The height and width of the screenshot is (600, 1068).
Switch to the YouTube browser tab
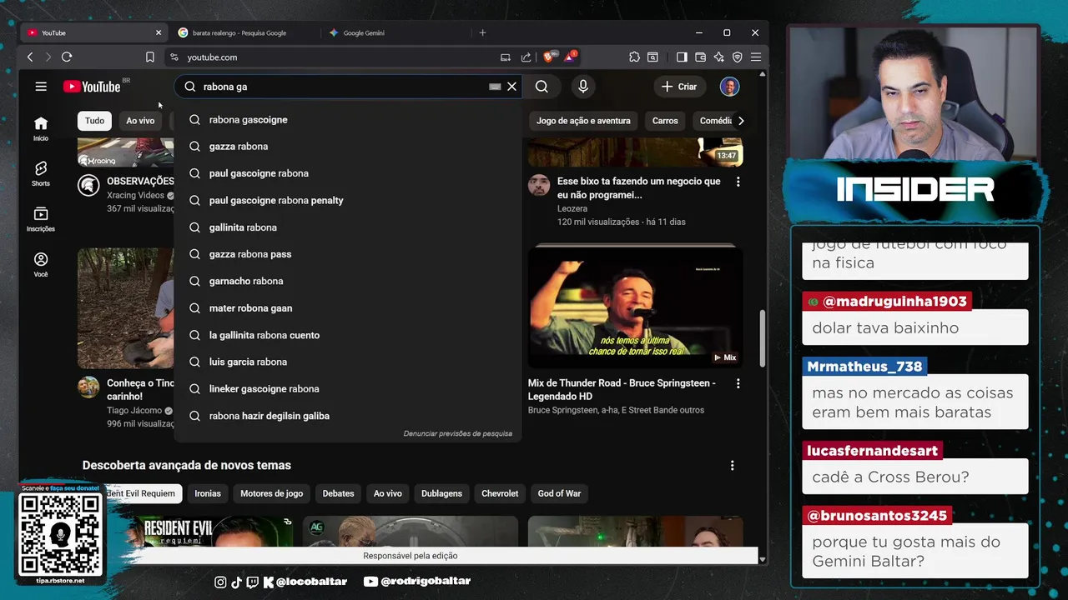pyautogui.click(x=93, y=32)
